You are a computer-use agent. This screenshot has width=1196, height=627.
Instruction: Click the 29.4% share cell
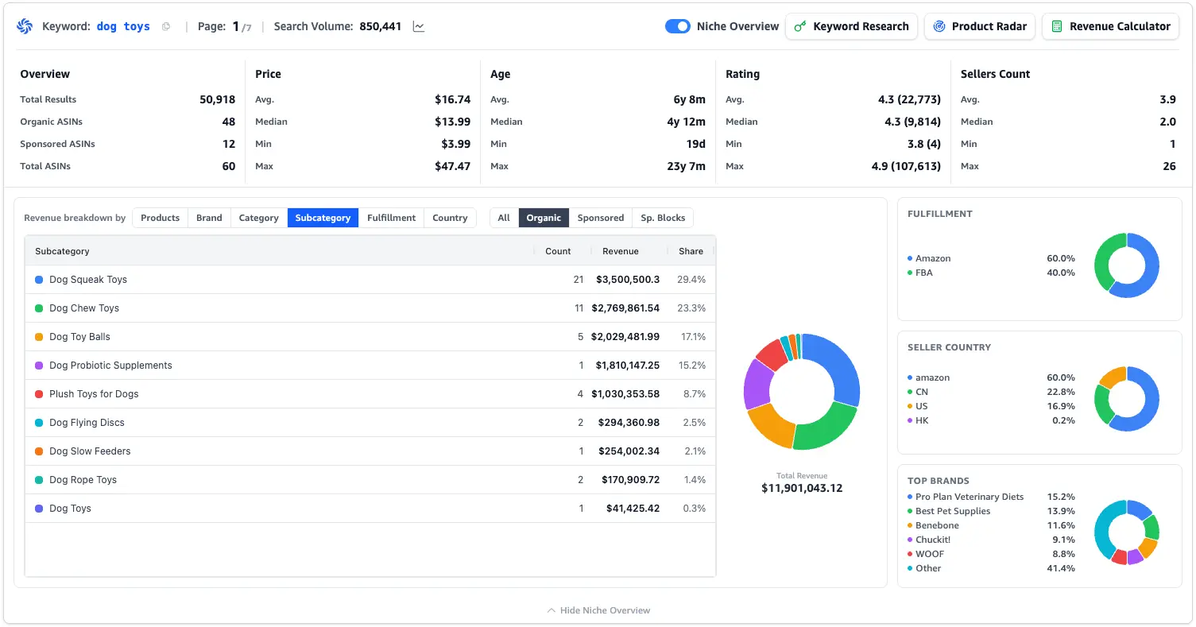pyautogui.click(x=691, y=280)
